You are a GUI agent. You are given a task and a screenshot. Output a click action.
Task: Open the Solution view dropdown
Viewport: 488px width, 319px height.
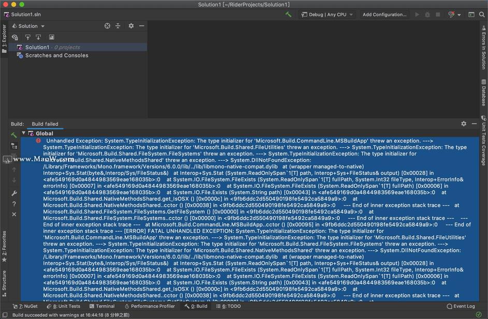(31, 26)
